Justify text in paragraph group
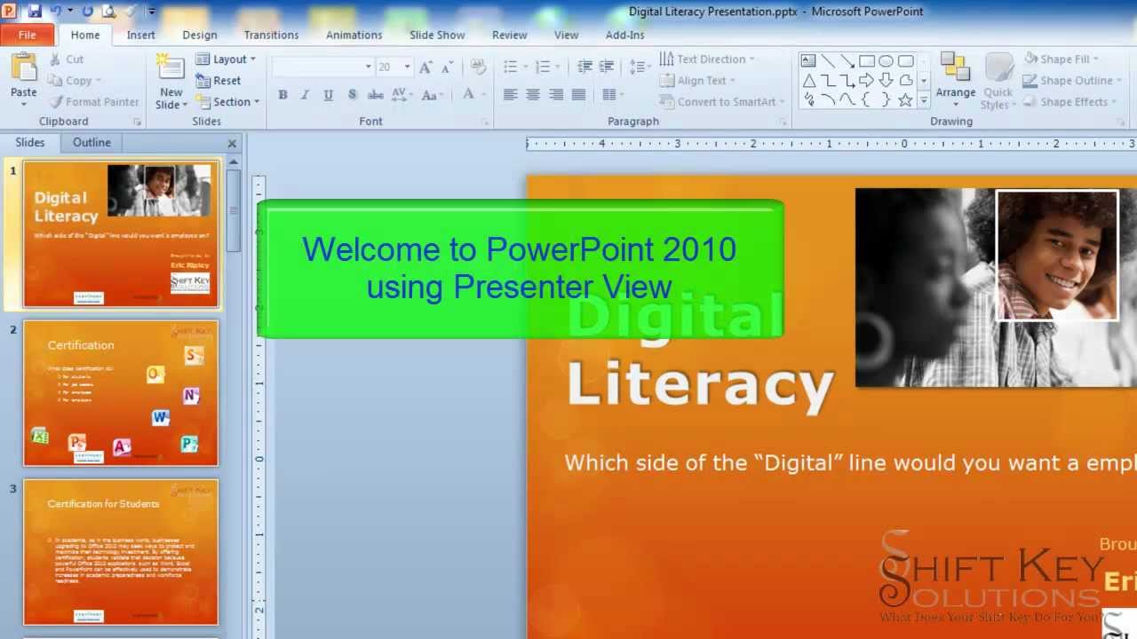Viewport: 1137px width, 639px height. click(x=578, y=95)
